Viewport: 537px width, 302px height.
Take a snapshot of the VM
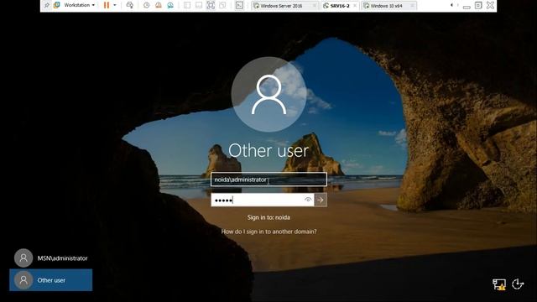pos(146,5)
